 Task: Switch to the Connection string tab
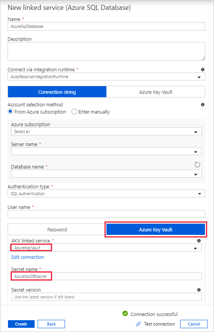[57, 92]
